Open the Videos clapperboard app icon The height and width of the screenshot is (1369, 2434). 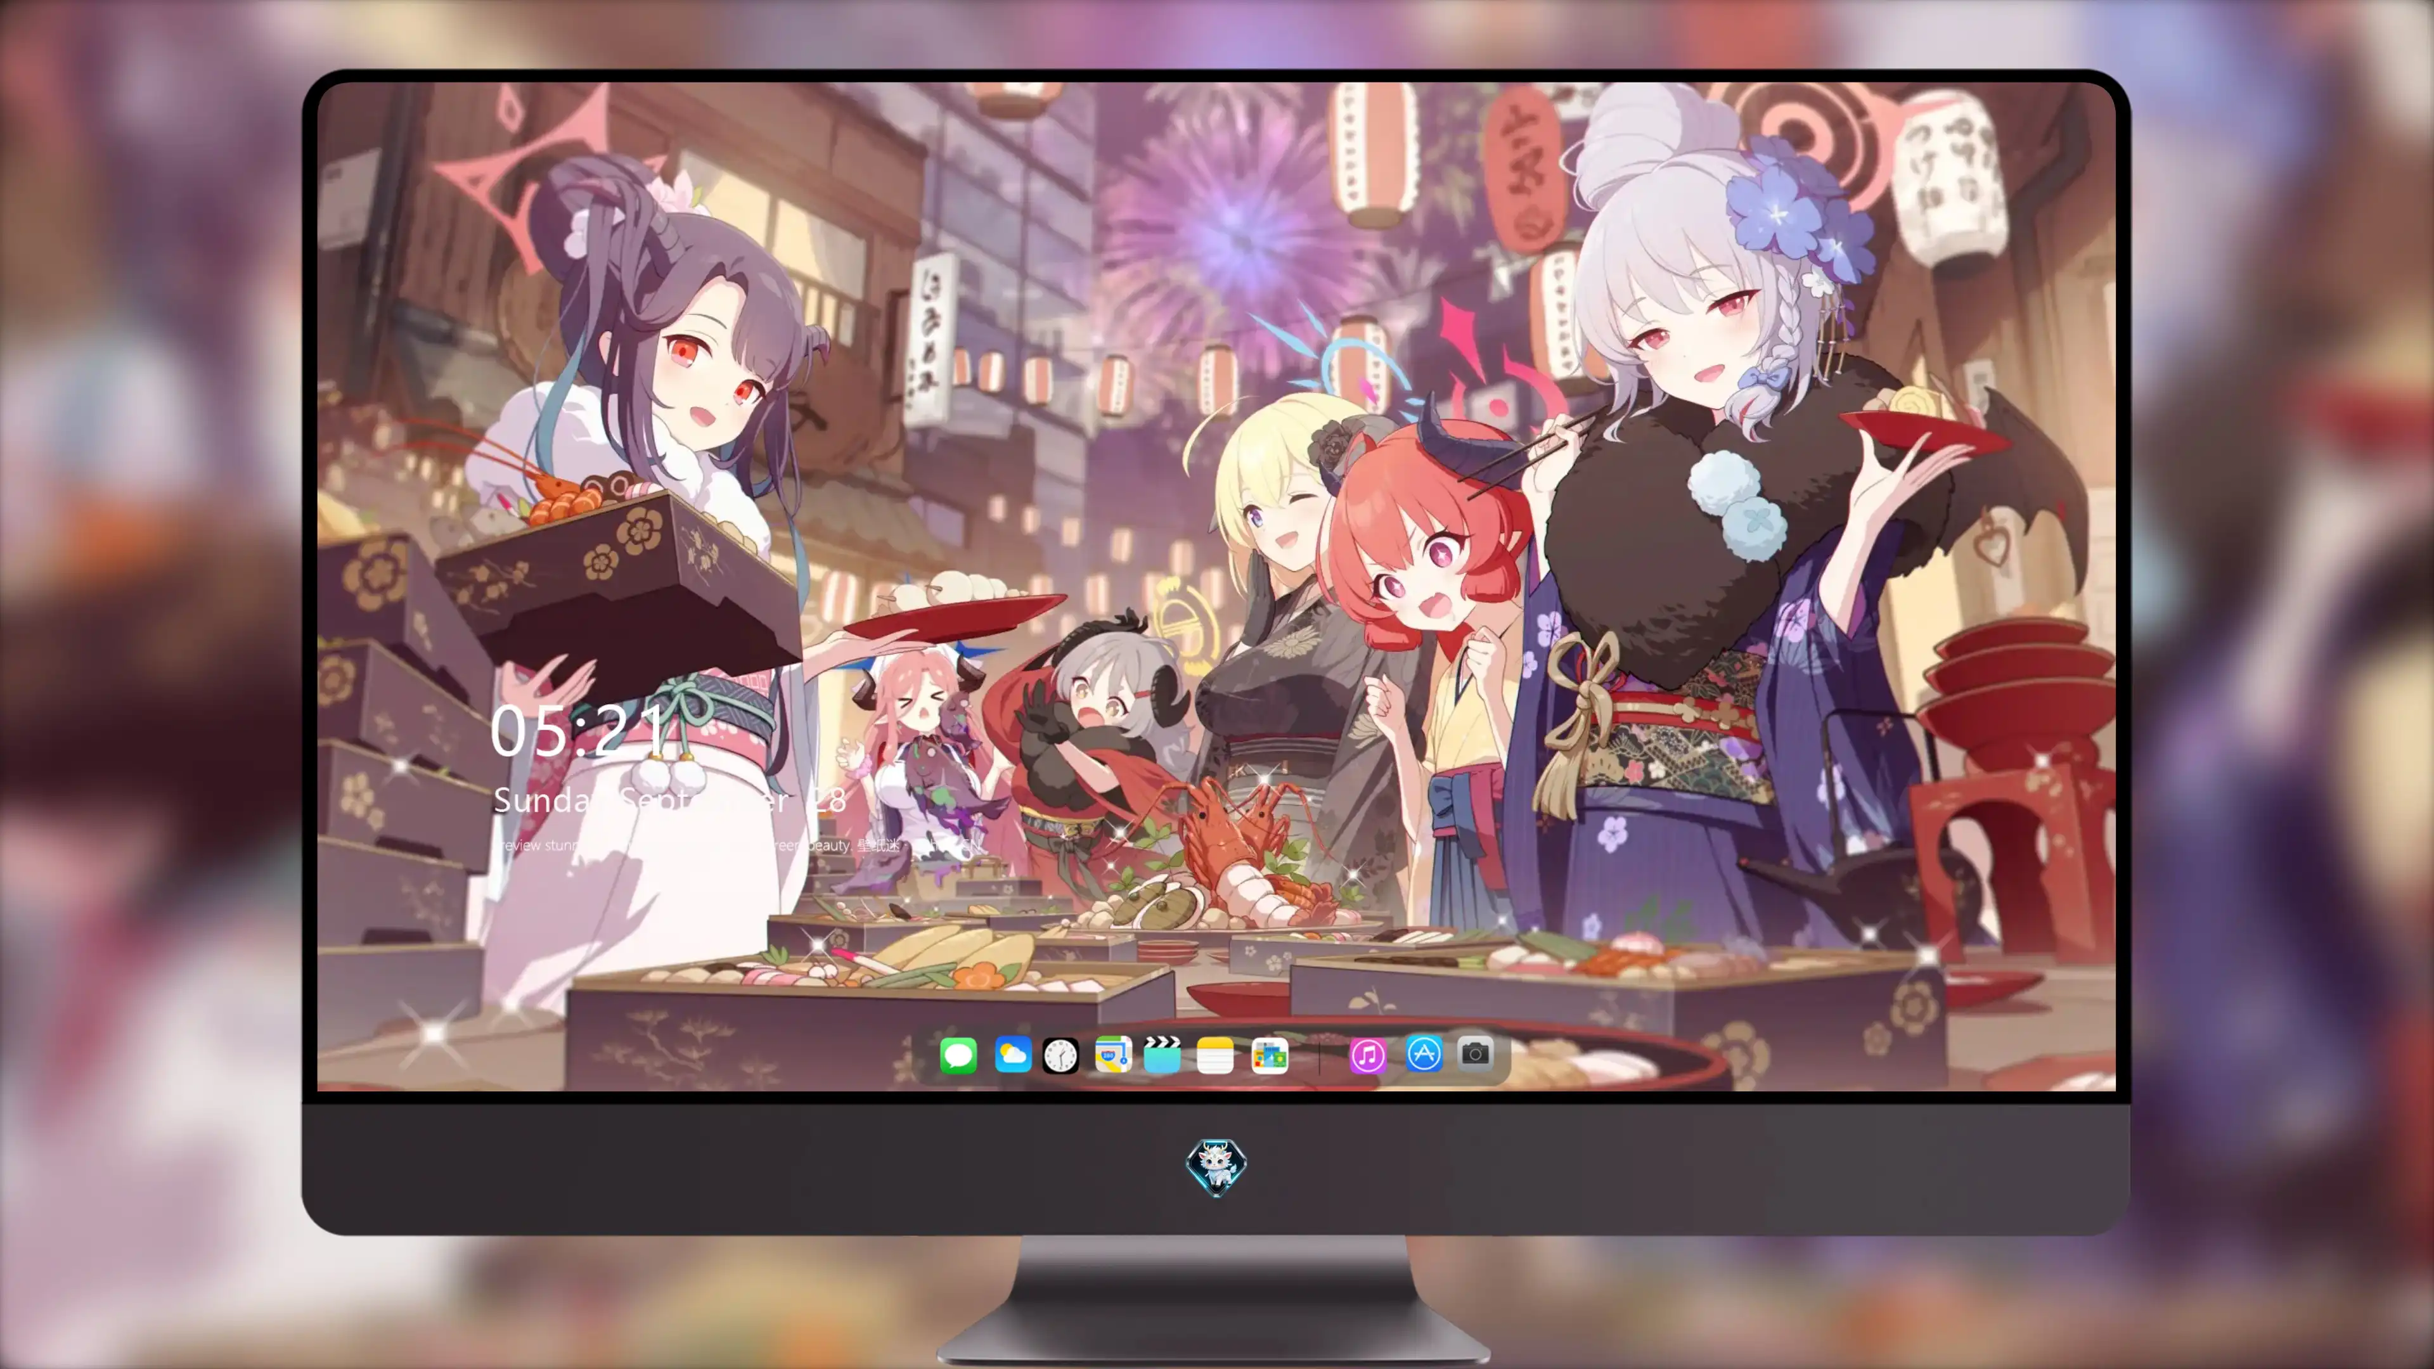point(1162,1055)
